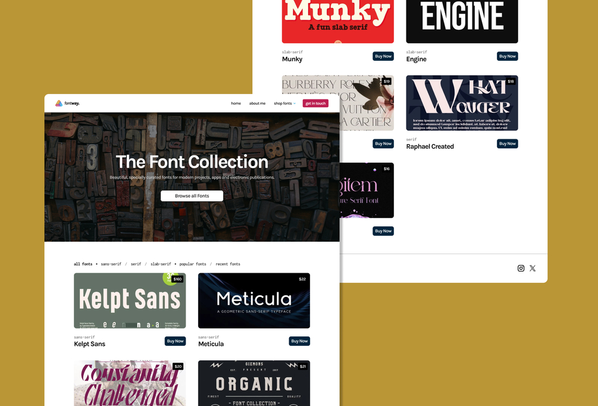Filter by slab-serif category
The image size is (598, 406).
[x=161, y=264]
